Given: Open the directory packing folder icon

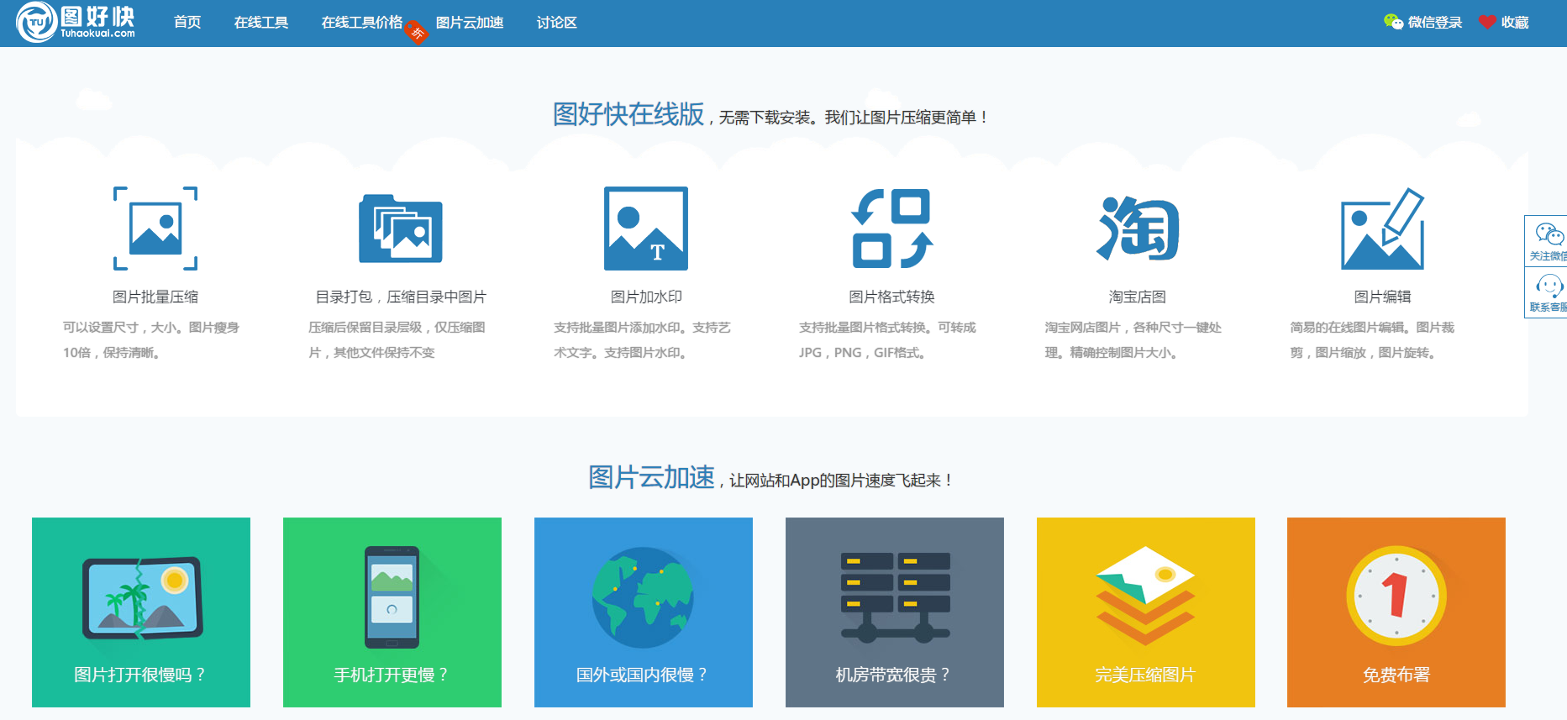Looking at the screenshot, I should [x=401, y=229].
